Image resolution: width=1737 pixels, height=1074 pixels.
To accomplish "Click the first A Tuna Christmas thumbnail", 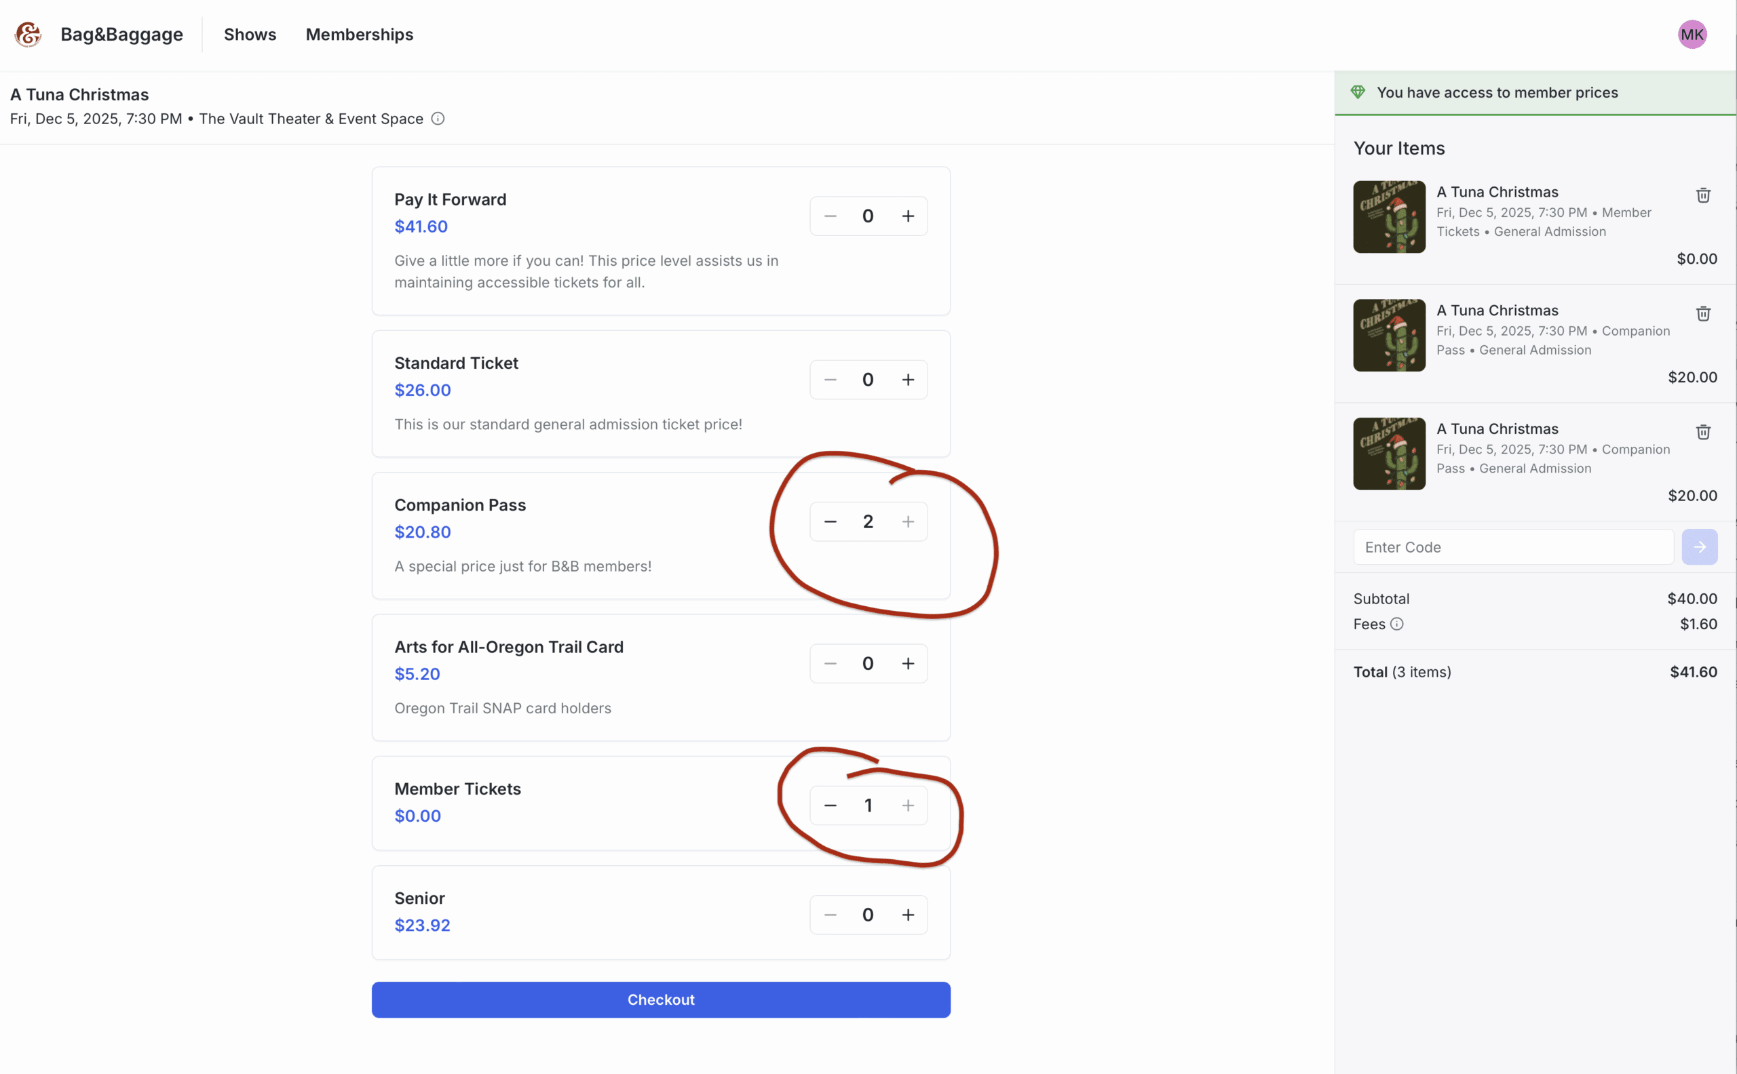I will [1389, 217].
